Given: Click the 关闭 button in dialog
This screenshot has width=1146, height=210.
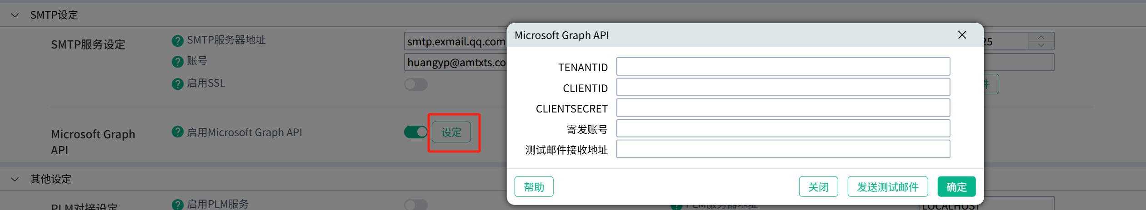Looking at the screenshot, I should tap(818, 187).
